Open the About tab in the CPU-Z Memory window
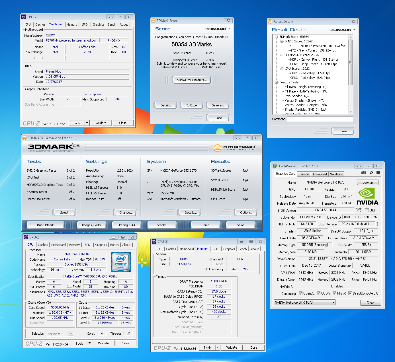The height and width of the screenshot is (362, 395). [x=255, y=249]
